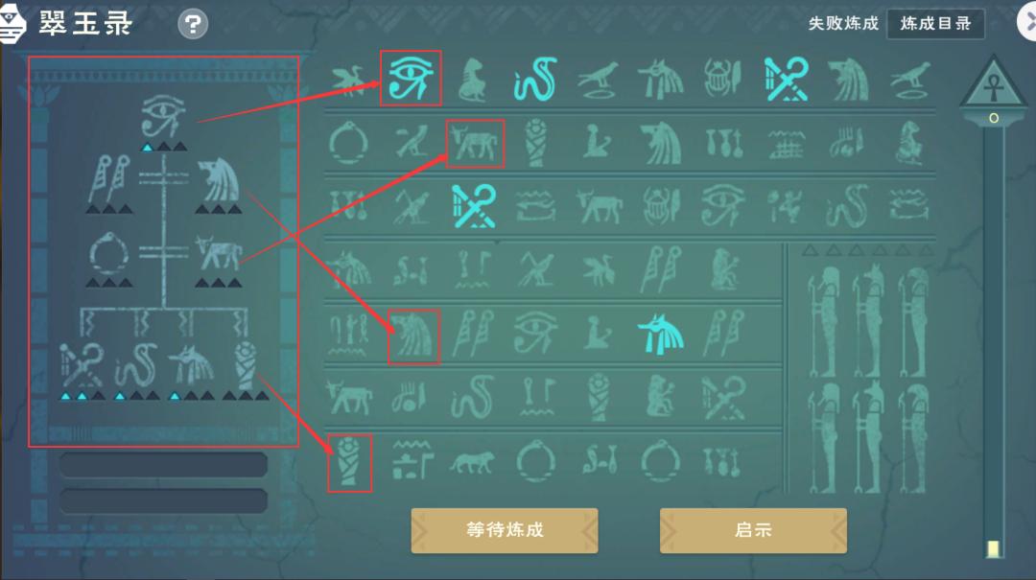Open the 炼成目录 catalog tab
Viewport: 1036px width, 580px height.
[935, 24]
